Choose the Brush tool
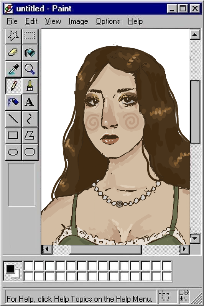Screen dimensions: 204x306 coord(30,86)
